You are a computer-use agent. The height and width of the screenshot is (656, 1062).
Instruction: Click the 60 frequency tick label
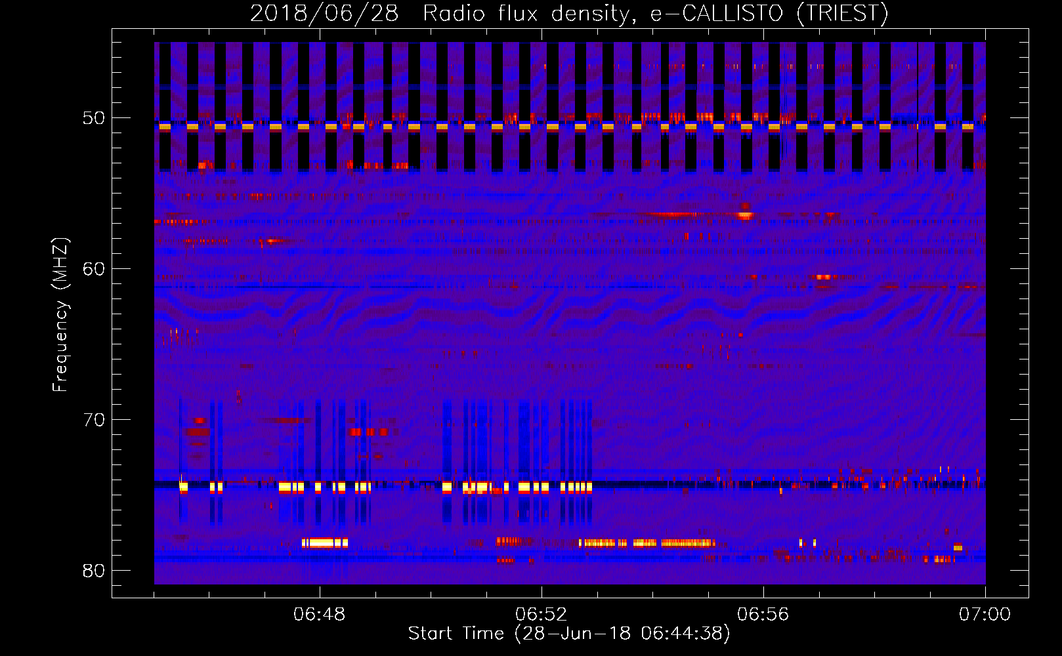[x=94, y=269]
